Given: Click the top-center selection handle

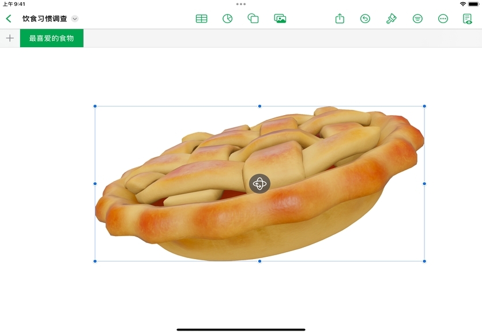Looking at the screenshot, I should pos(259,106).
